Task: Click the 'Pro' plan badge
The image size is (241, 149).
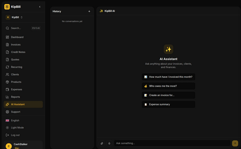Action: (17, 148)
